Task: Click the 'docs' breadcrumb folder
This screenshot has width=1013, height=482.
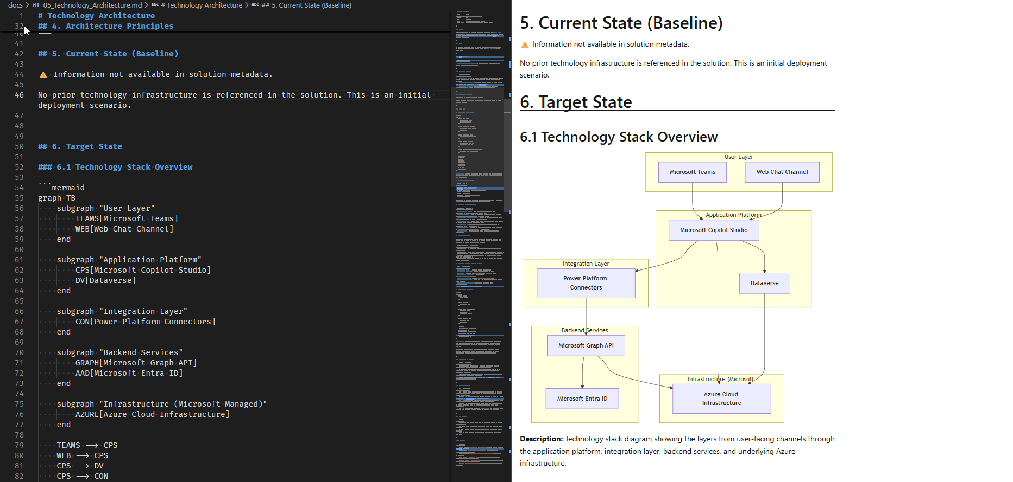Action: [15, 5]
